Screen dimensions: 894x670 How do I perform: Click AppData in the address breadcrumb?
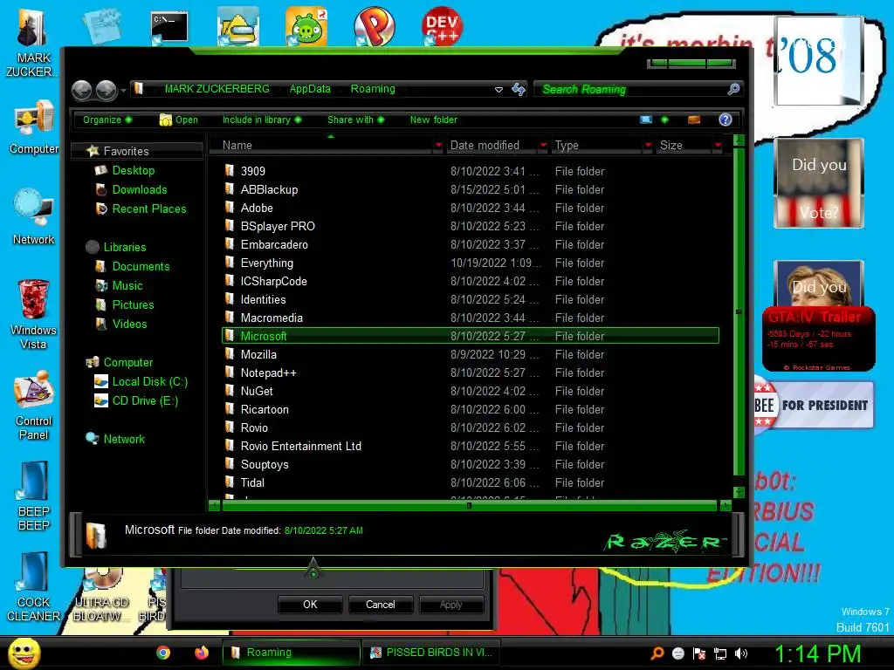tap(310, 89)
